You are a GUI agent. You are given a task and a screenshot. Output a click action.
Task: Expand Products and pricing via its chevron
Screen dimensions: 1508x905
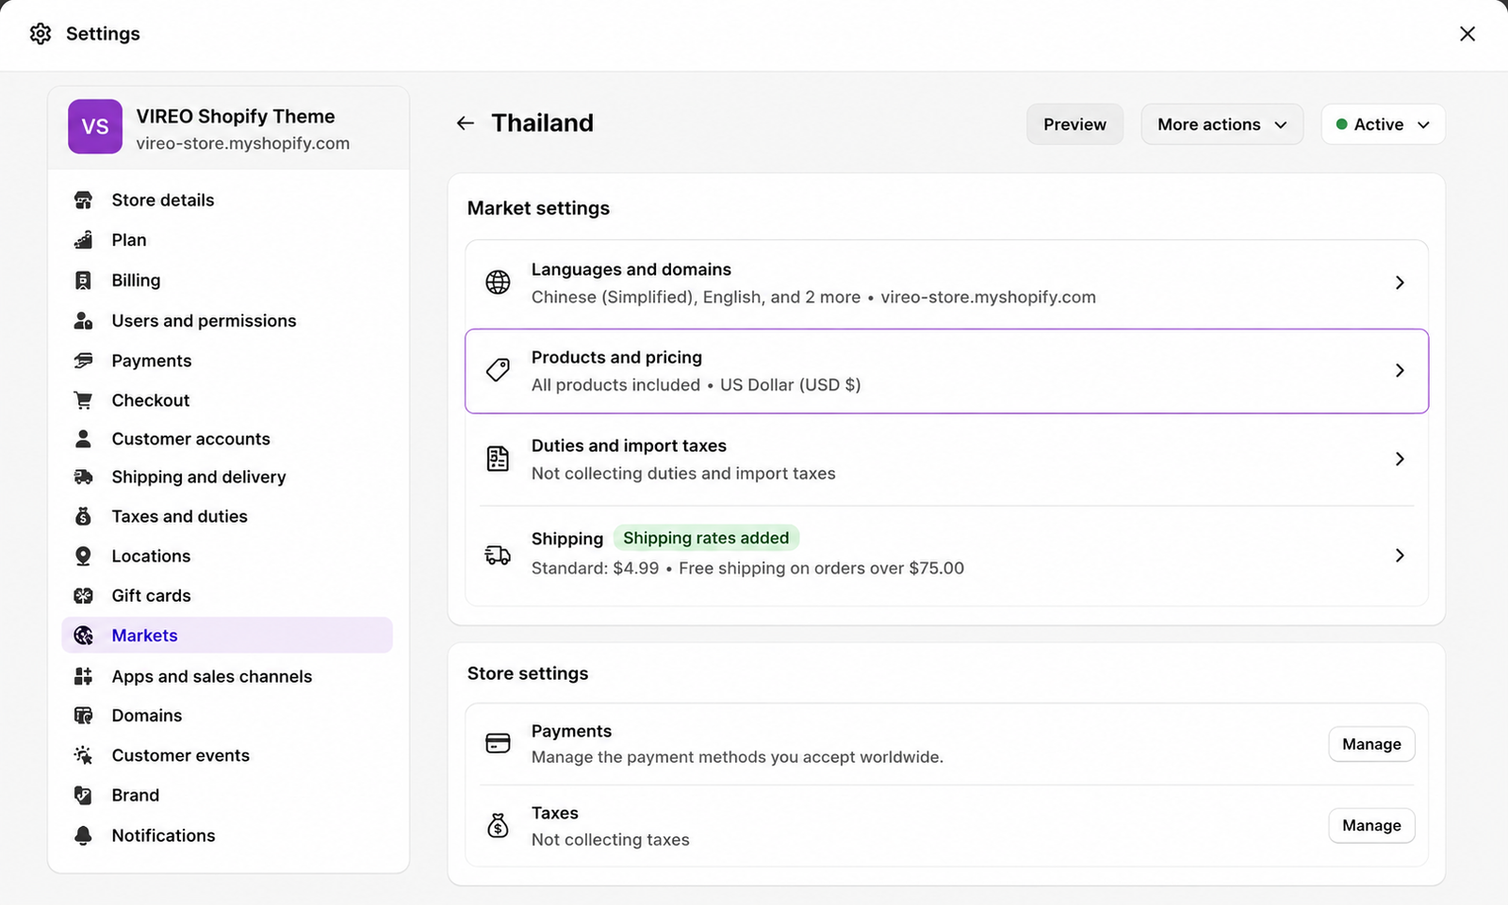tap(1400, 371)
